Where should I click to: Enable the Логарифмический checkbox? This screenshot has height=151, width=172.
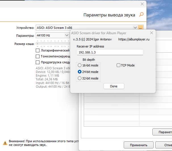[x=37, y=50]
